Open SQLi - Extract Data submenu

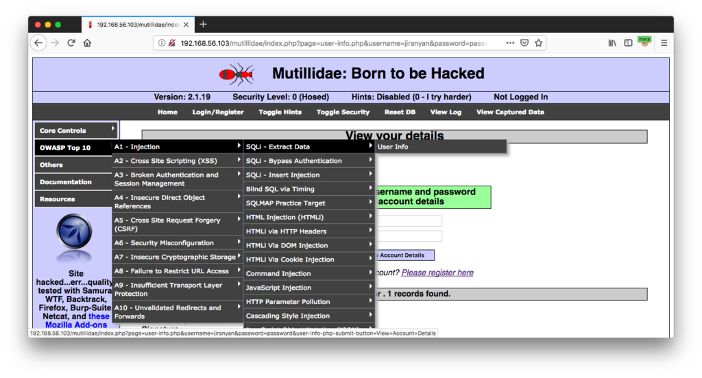(x=309, y=147)
